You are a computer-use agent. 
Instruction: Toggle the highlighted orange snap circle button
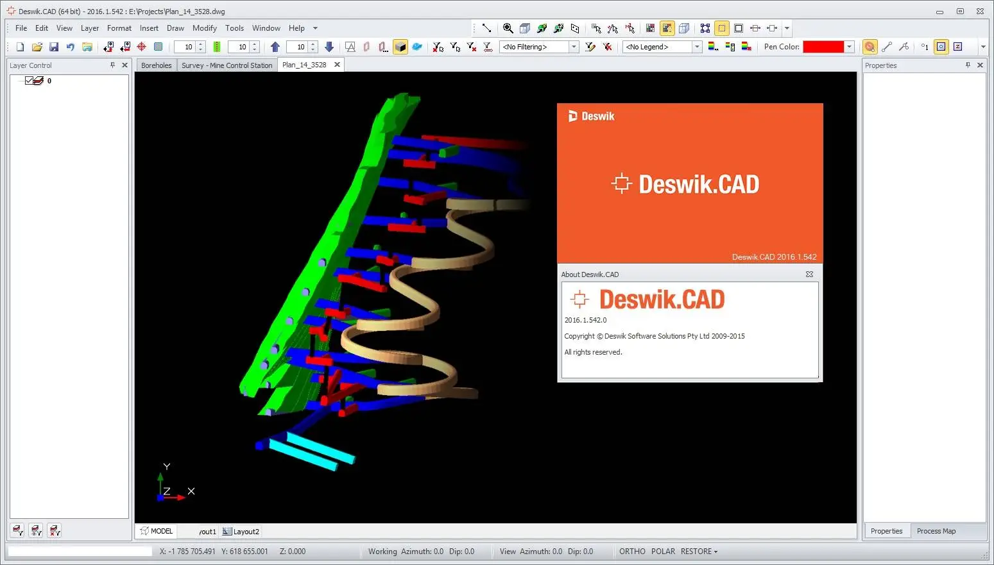870,47
